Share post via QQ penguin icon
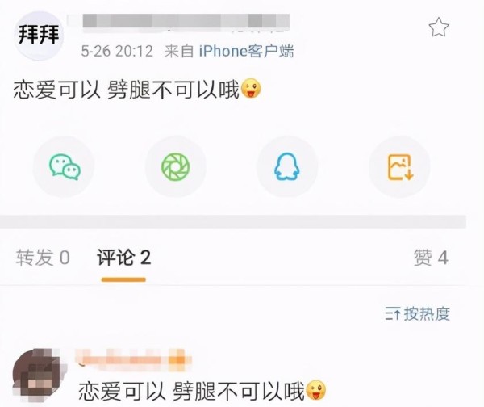The image size is (484, 407). [286, 166]
